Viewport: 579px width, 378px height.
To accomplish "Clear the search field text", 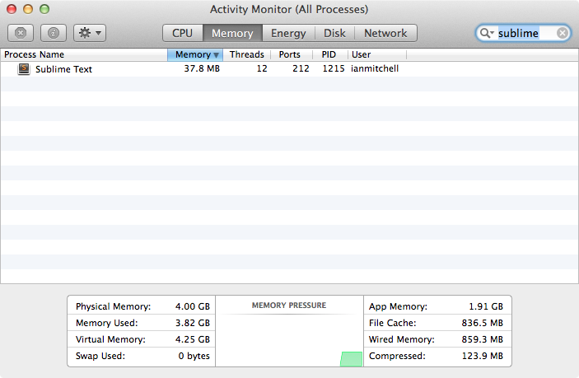I will (562, 33).
